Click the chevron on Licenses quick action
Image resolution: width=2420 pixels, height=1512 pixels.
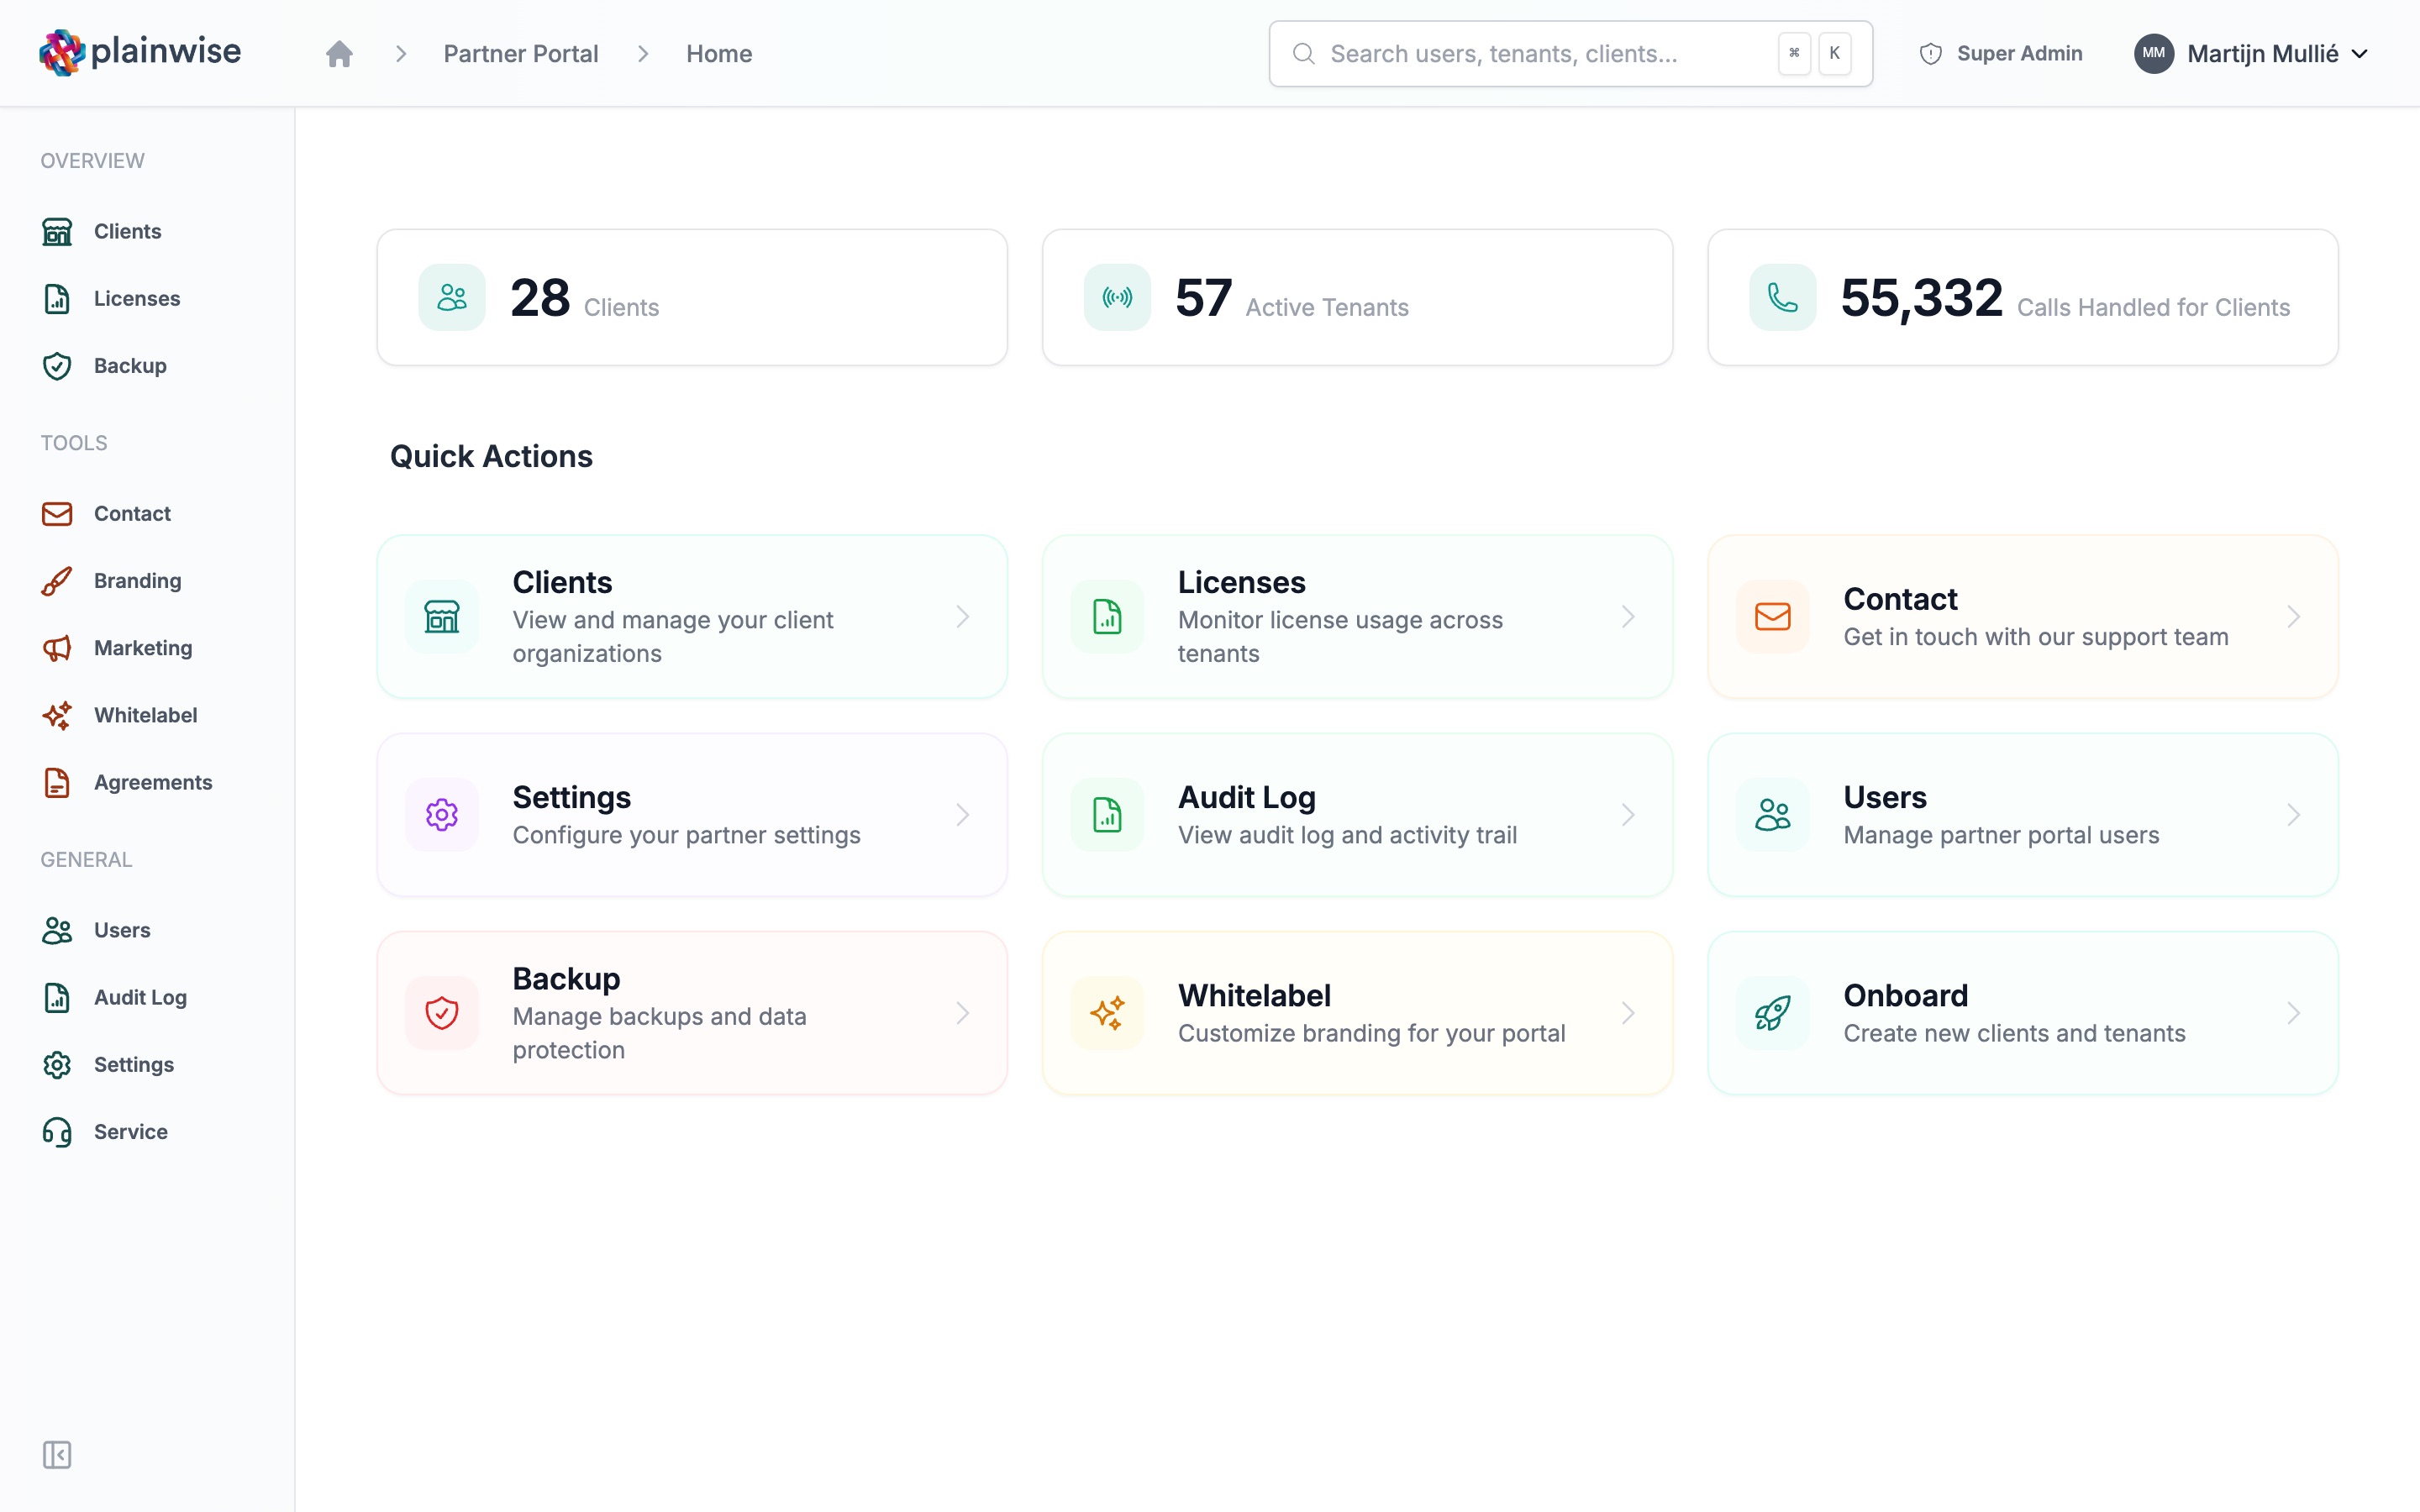(1628, 616)
